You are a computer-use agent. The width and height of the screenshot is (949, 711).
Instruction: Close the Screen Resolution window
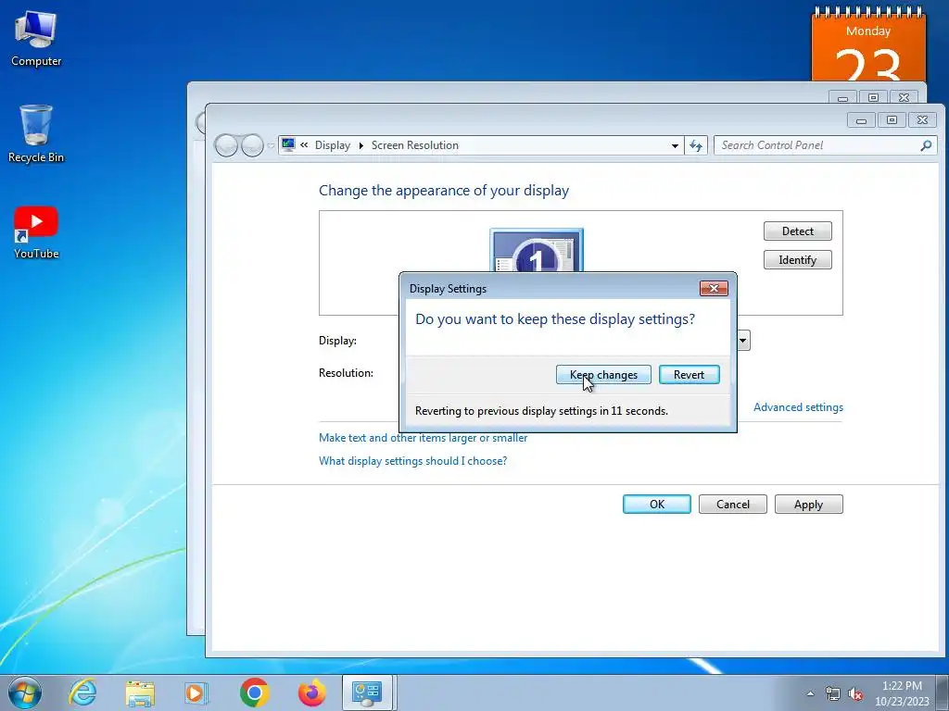(922, 120)
